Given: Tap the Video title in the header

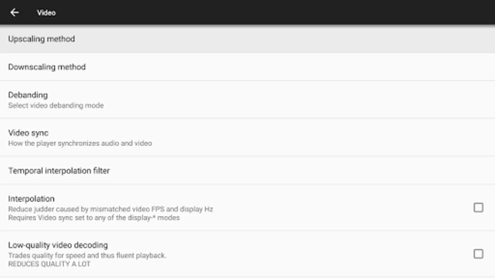Looking at the screenshot, I should click(46, 13).
